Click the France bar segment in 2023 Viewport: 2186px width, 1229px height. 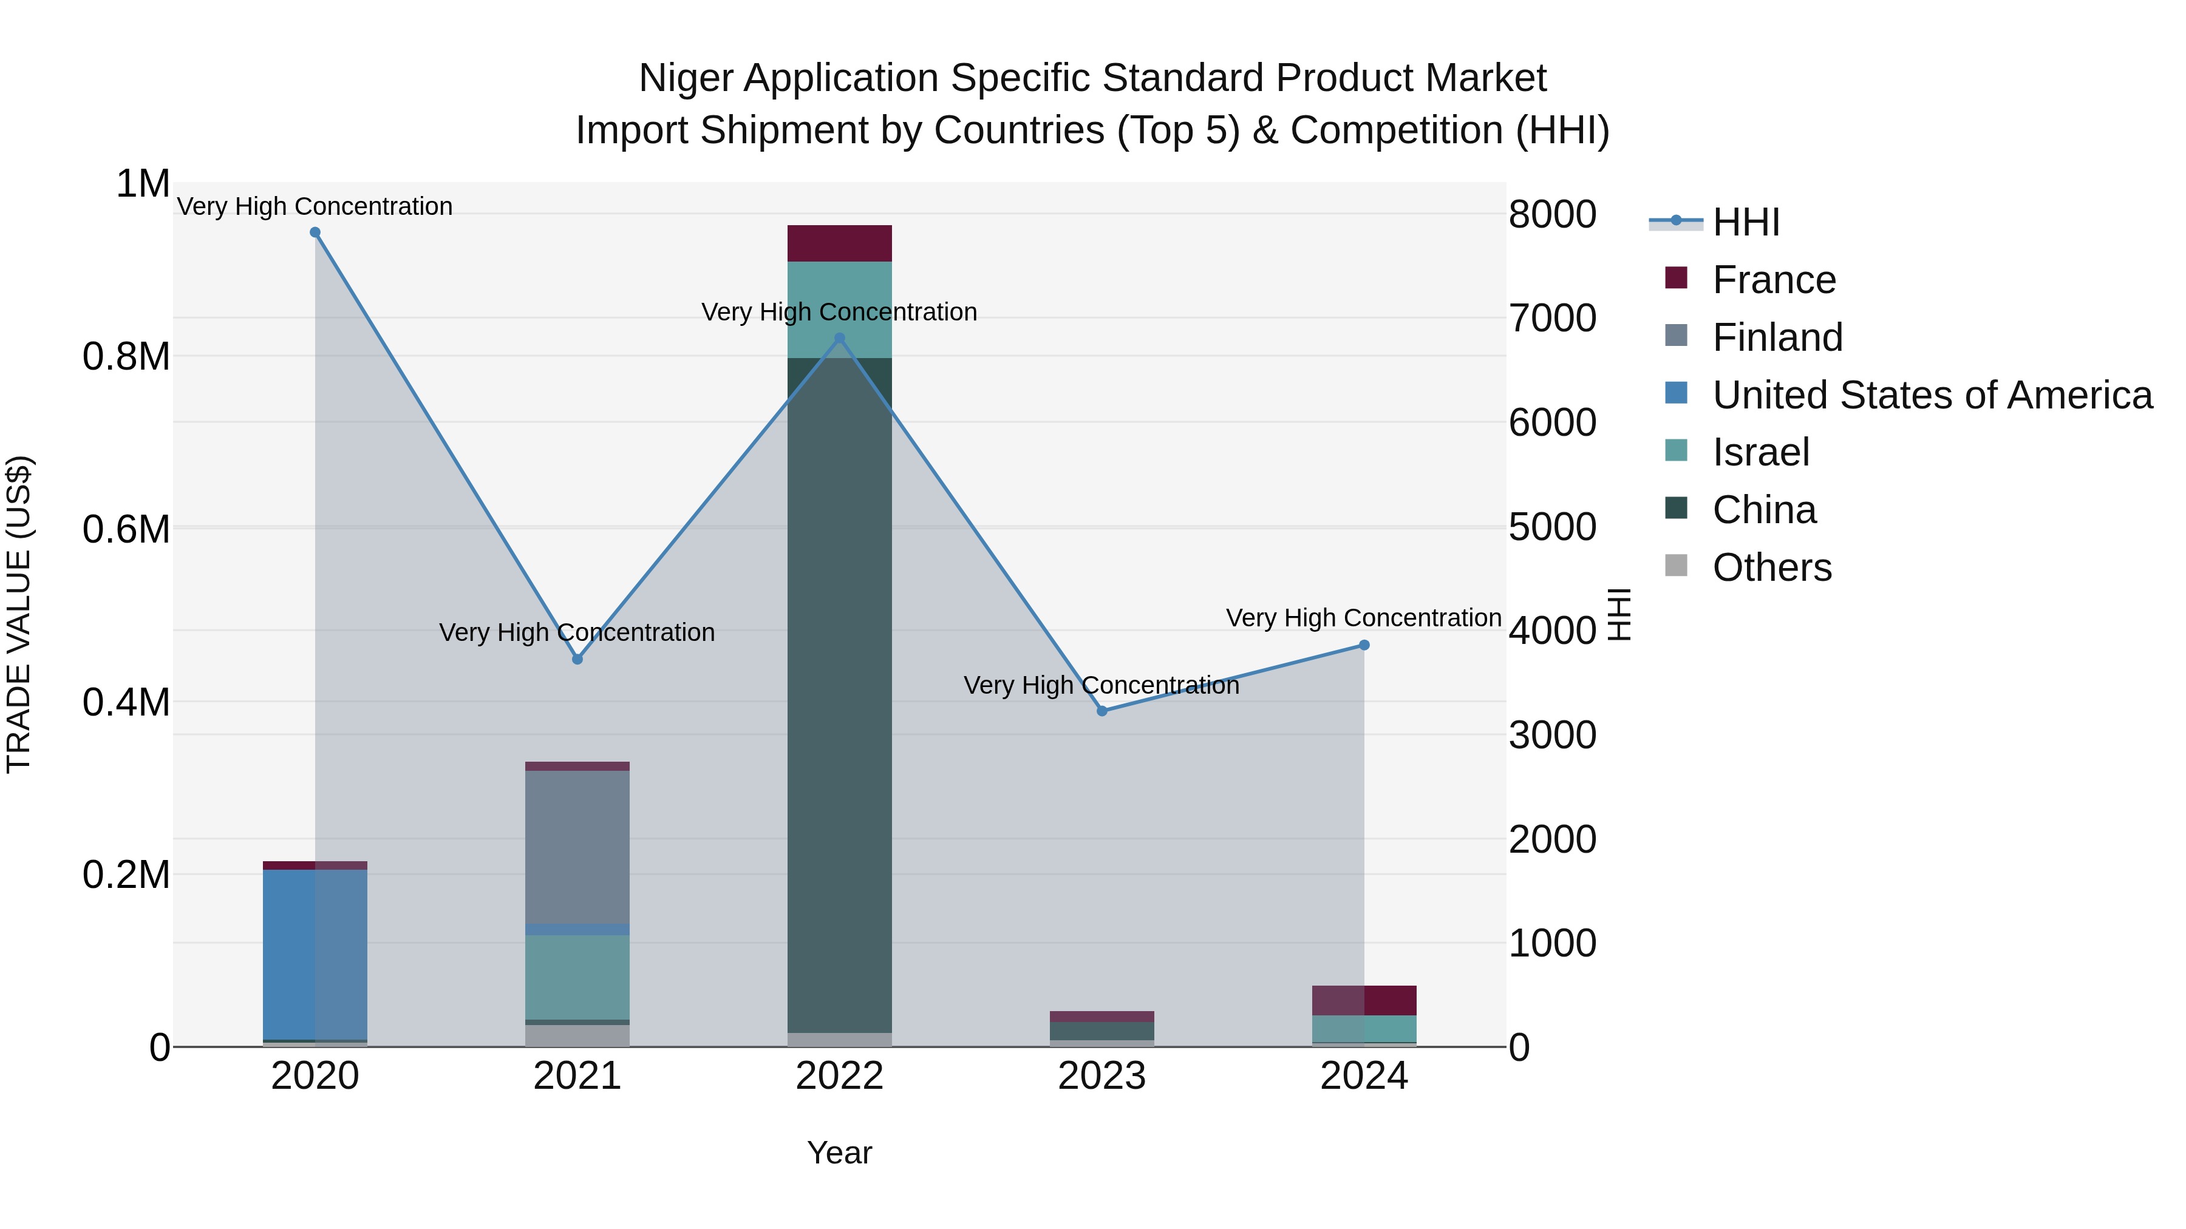click(1102, 1017)
